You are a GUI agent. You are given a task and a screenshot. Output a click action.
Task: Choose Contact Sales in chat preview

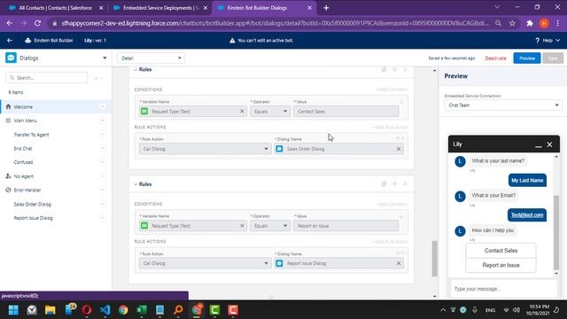coord(501,250)
